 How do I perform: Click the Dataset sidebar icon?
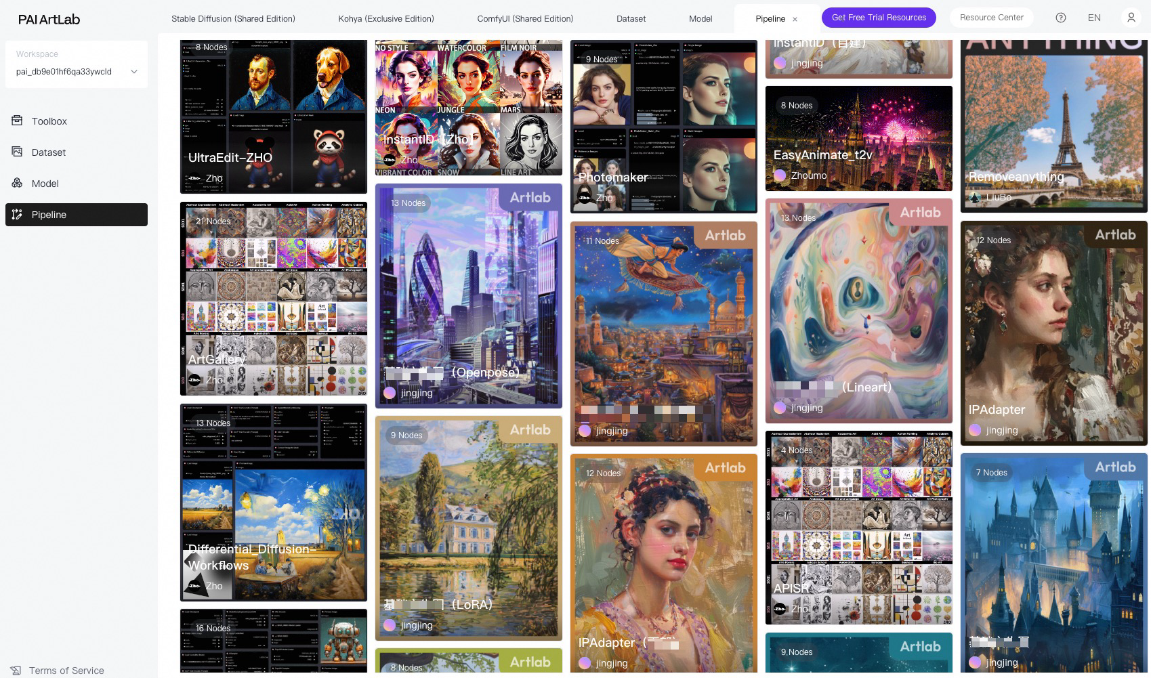pyautogui.click(x=17, y=152)
